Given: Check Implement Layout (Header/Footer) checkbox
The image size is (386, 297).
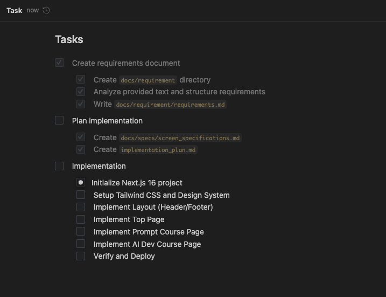Looking at the screenshot, I should click(x=81, y=207).
